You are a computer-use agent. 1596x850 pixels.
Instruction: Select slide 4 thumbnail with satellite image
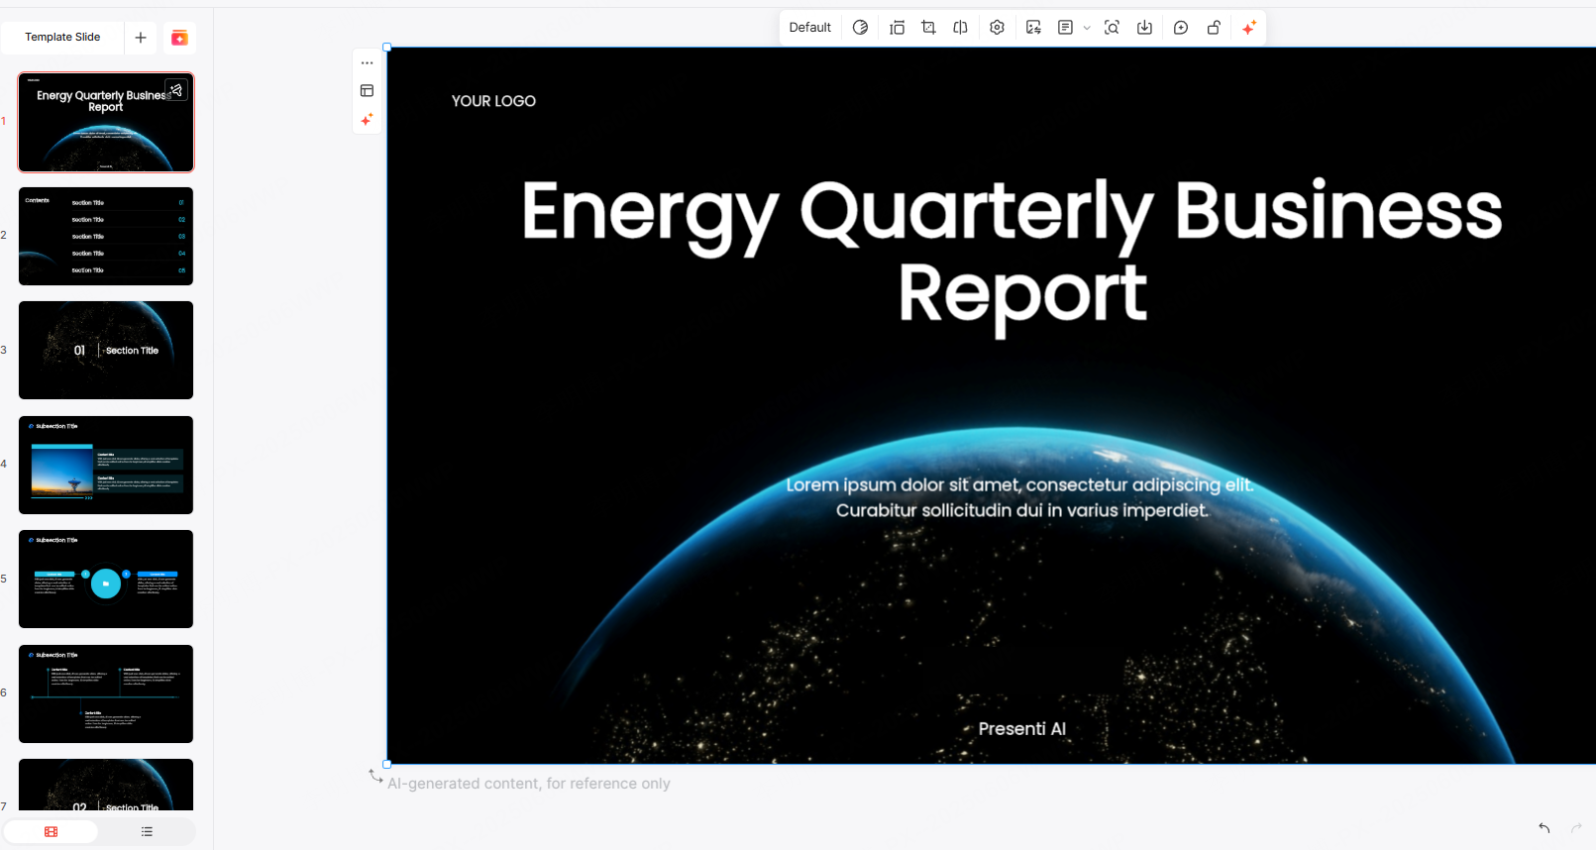[106, 465]
